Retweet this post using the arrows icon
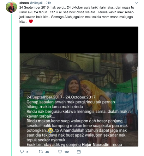Image resolution: width=144 pixels, height=156 pixels. (x=41, y=152)
